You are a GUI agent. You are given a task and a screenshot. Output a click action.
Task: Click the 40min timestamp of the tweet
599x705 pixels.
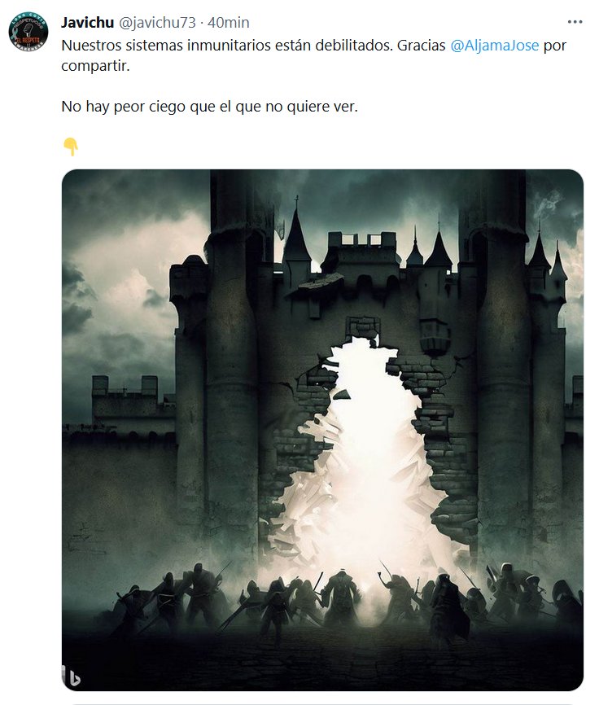[228, 23]
